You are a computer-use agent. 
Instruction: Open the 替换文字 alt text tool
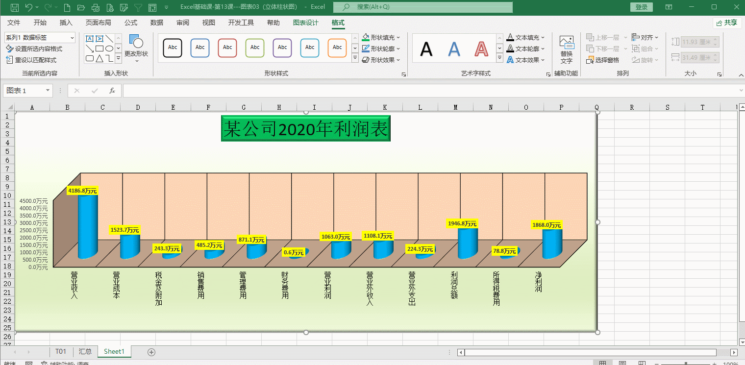tap(566, 50)
